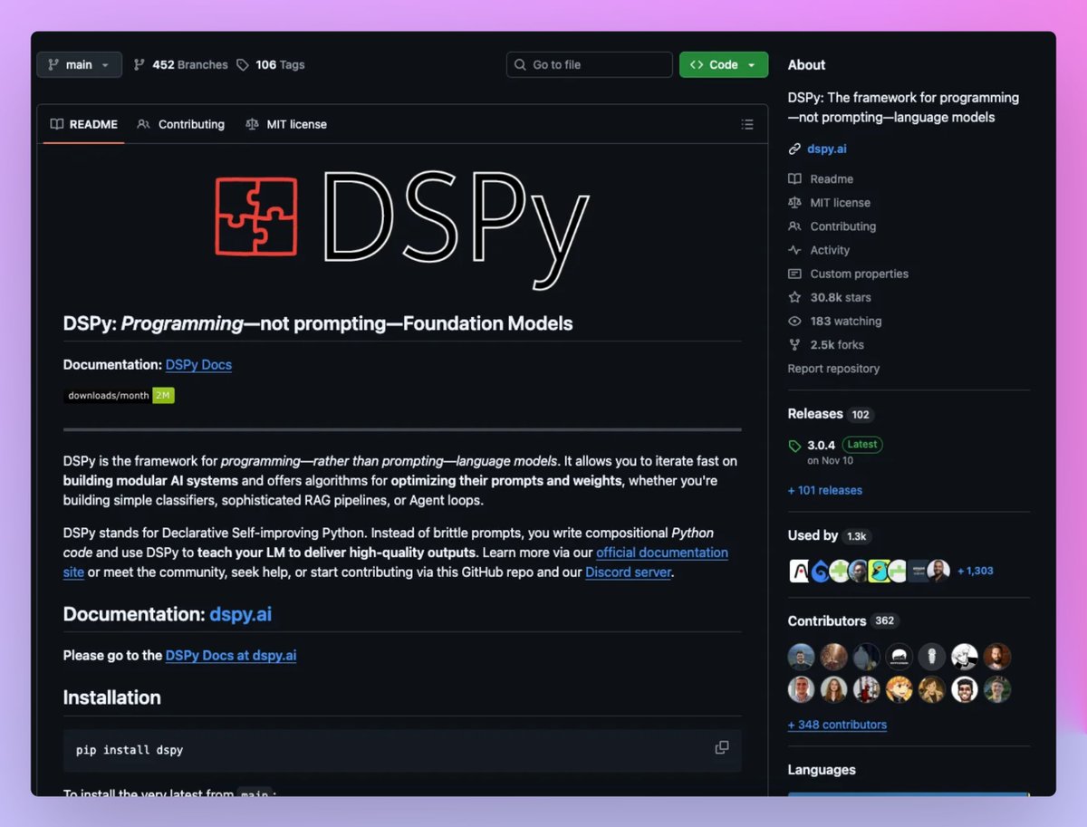Open the Contributors 362 heading
Viewport: 1087px width, 827px height.
842,620
